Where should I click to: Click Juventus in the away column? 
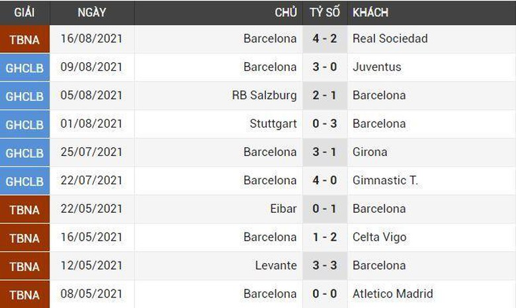point(376,67)
